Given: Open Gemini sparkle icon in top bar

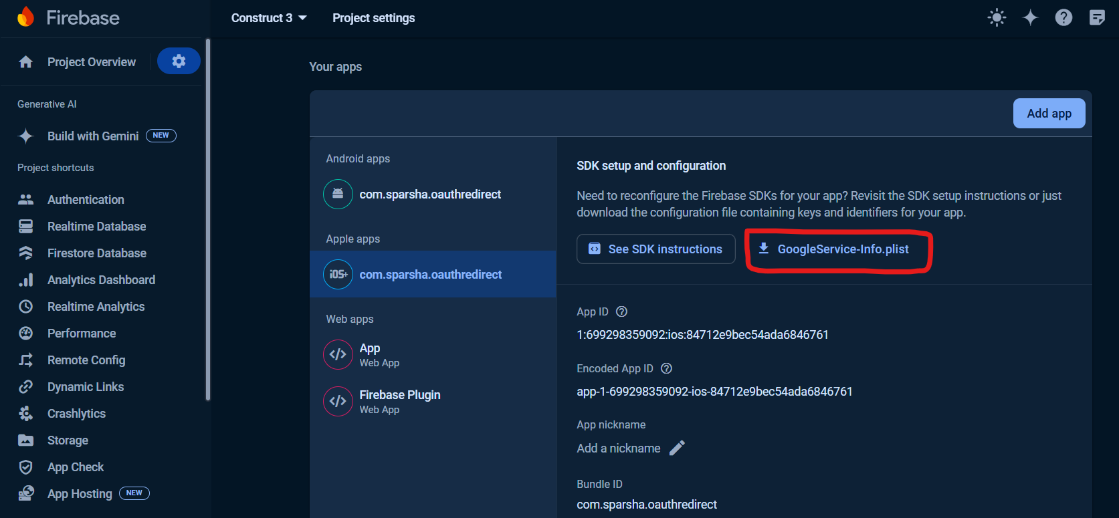Looking at the screenshot, I should tap(1030, 18).
